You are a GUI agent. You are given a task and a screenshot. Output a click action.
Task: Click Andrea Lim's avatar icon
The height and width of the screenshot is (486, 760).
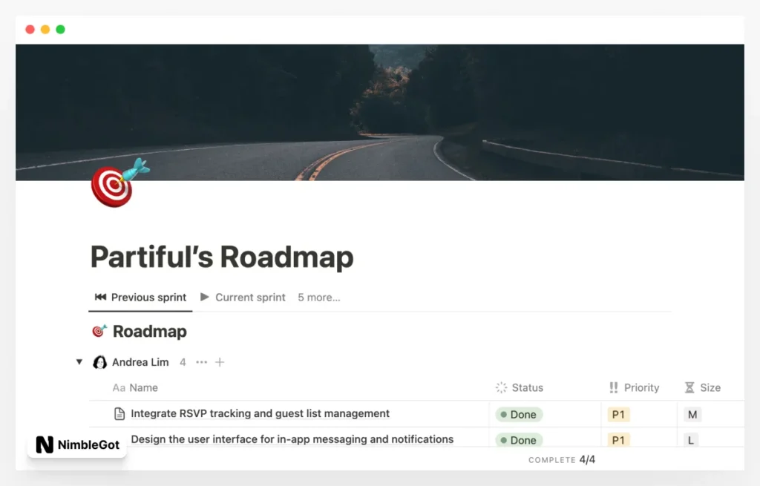coord(99,362)
